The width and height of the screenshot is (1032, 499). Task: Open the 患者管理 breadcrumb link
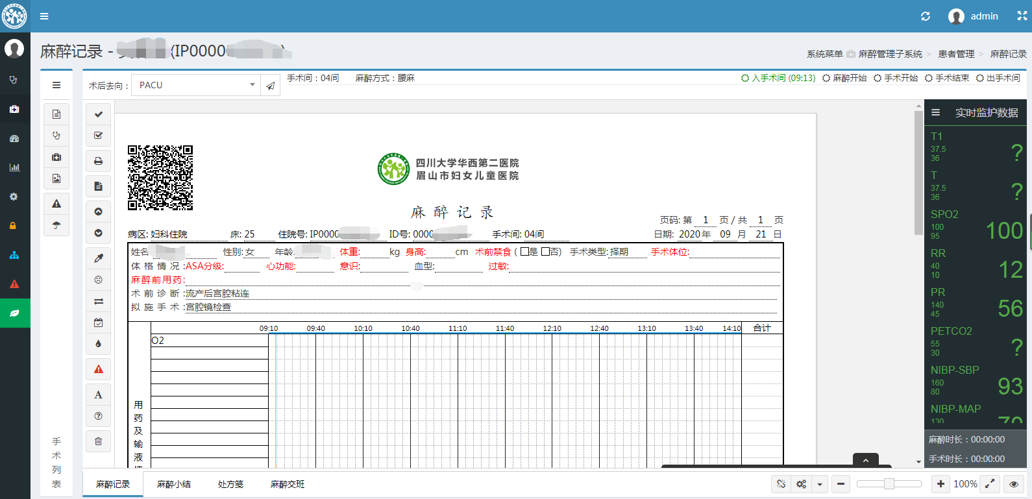coord(956,54)
